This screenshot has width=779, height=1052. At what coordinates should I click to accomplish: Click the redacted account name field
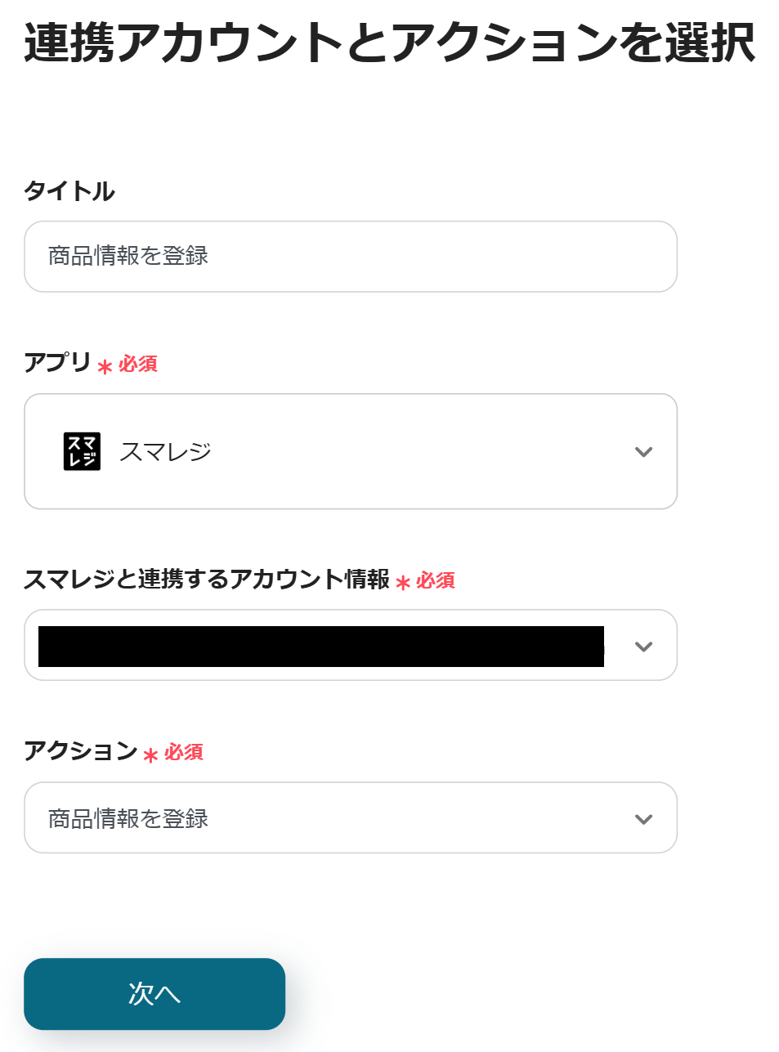click(x=320, y=647)
